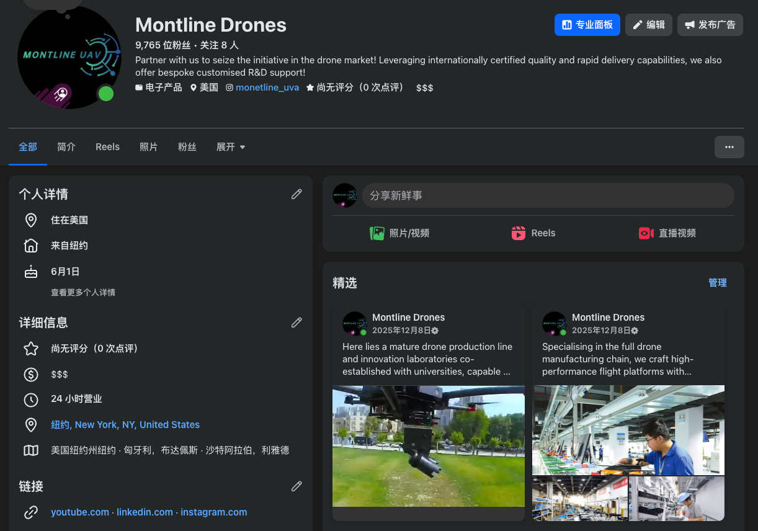Viewport: 758px width, 531px height.
Task: Click 尚无评分（0 次点评）in the header
Action: click(360, 87)
